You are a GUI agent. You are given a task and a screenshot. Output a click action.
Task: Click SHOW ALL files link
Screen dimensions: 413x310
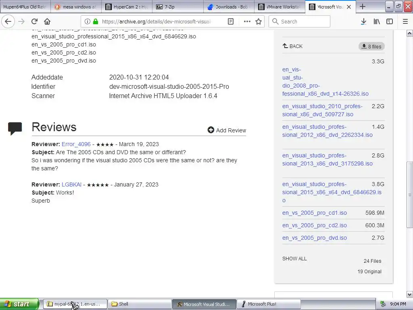(294, 259)
